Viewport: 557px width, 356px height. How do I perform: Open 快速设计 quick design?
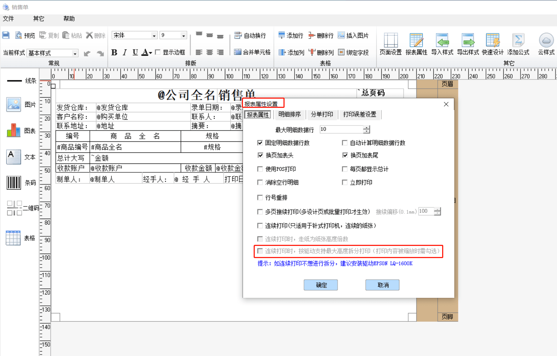[x=493, y=44]
